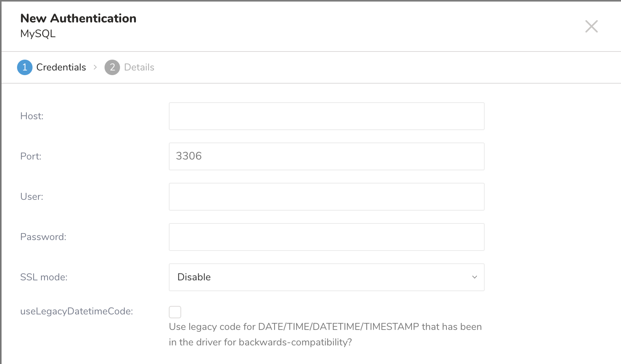Enable the useLegacyDatetimeCode checkbox
The width and height of the screenshot is (621, 364).
pos(175,312)
